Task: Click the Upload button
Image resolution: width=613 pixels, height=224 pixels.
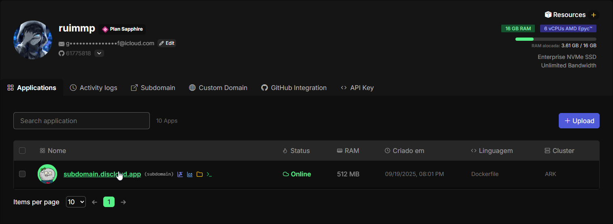Action: [x=579, y=121]
